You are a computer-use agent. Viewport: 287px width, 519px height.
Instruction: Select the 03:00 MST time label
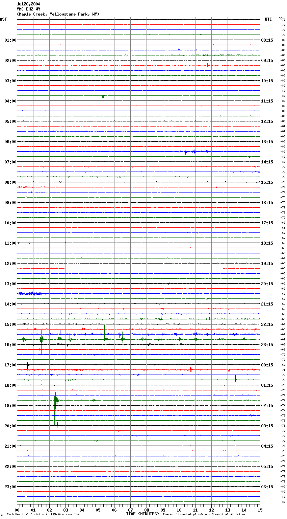(x=10, y=81)
